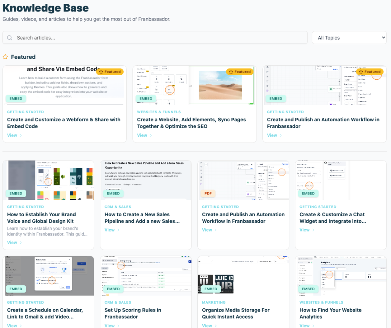The width and height of the screenshot is (391, 328).
Task: Click EMBED tag on Scoring Rules card
Action: click(x=113, y=289)
